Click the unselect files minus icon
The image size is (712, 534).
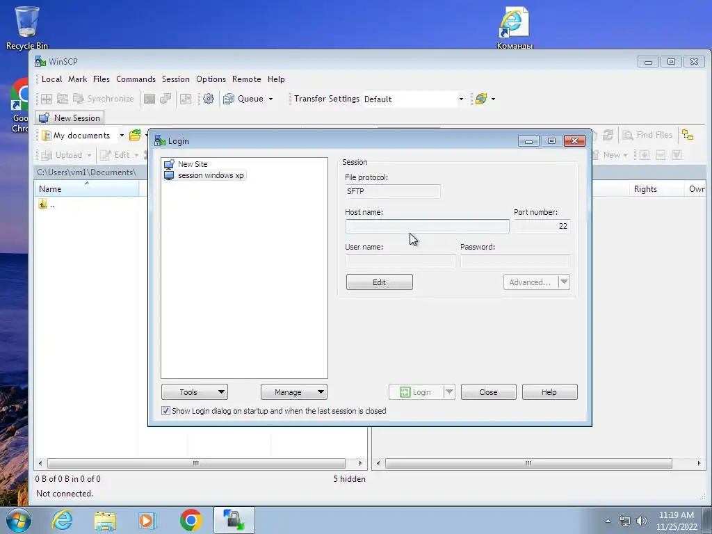(x=661, y=155)
